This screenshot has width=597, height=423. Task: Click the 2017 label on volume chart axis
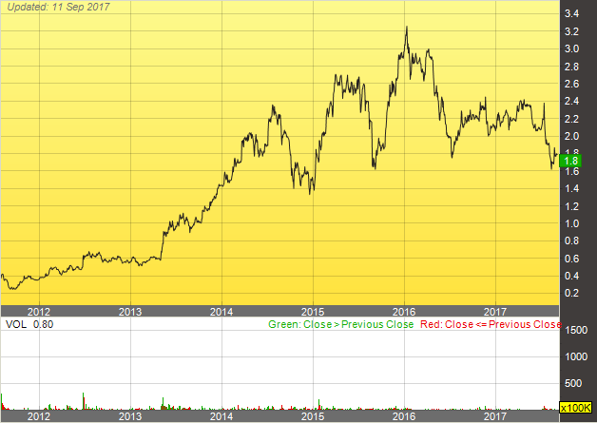495,416
